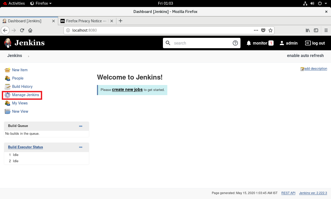Open the Activities overview
This screenshot has height=199, width=331.
pos(14,3)
